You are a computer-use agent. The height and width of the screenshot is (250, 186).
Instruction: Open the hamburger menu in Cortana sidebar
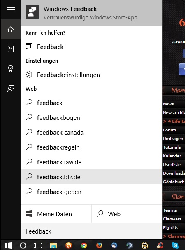click(11, 10)
